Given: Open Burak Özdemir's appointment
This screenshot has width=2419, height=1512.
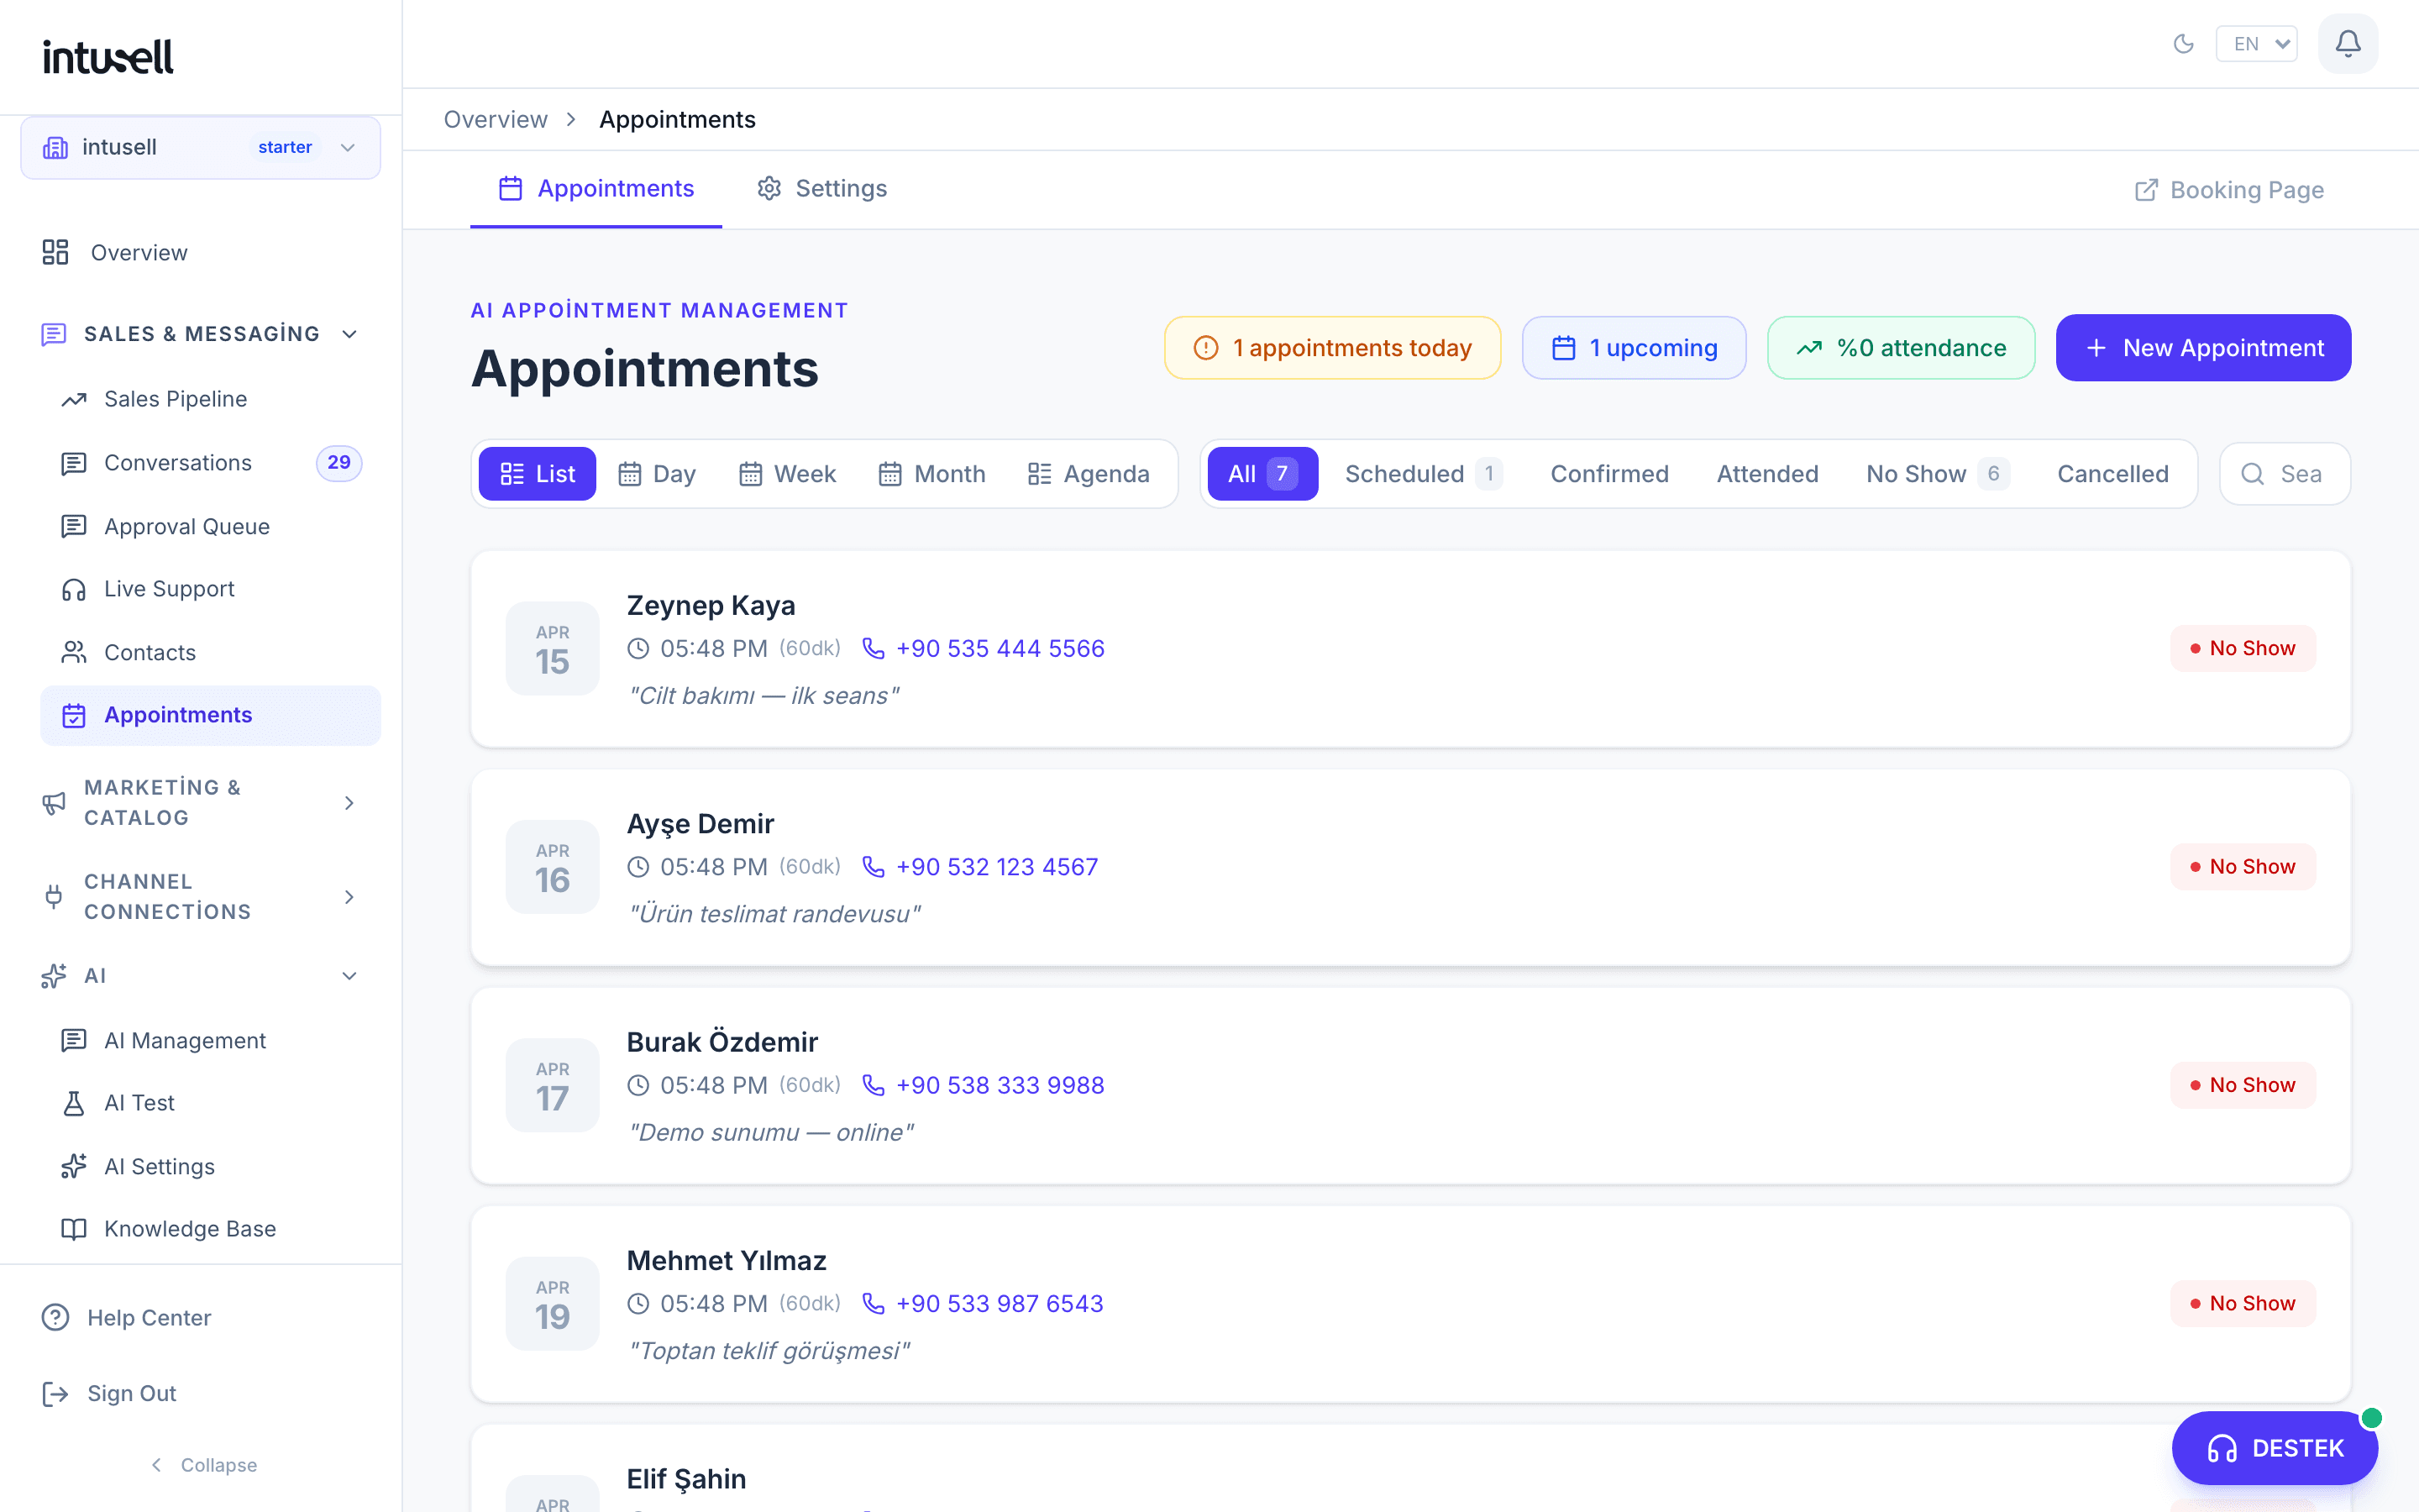Looking at the screenshot, I should pos(1410,1086).
